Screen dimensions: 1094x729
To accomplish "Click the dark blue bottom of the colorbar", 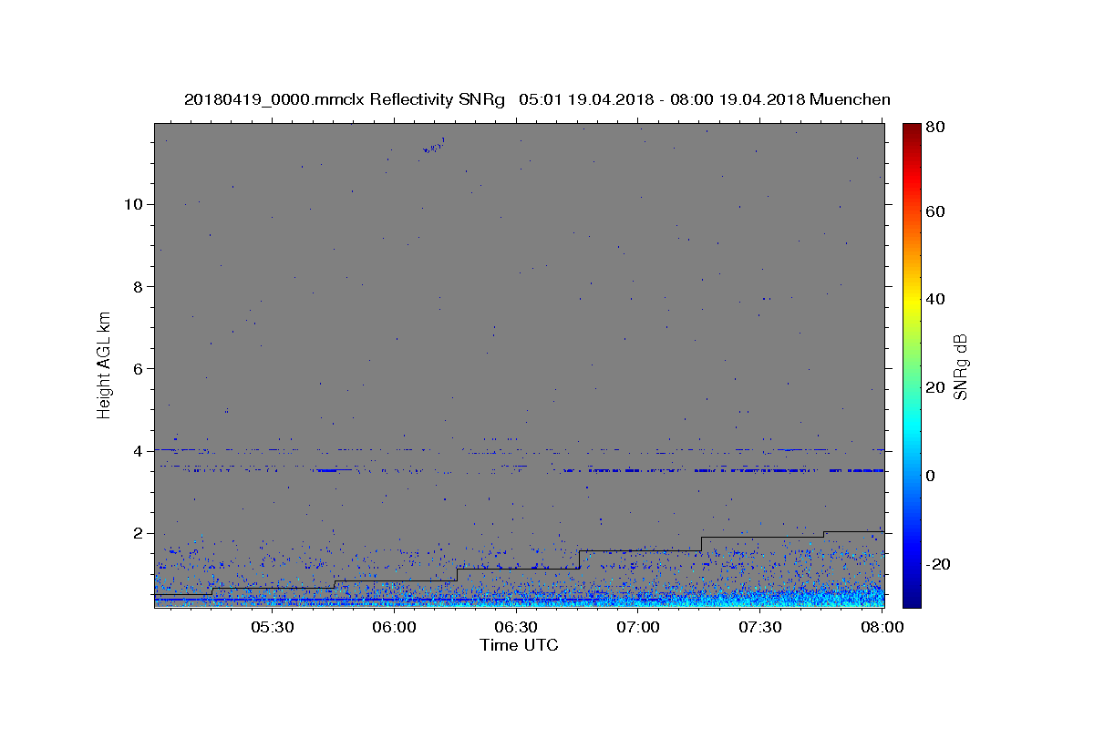I will coord(913,597).
